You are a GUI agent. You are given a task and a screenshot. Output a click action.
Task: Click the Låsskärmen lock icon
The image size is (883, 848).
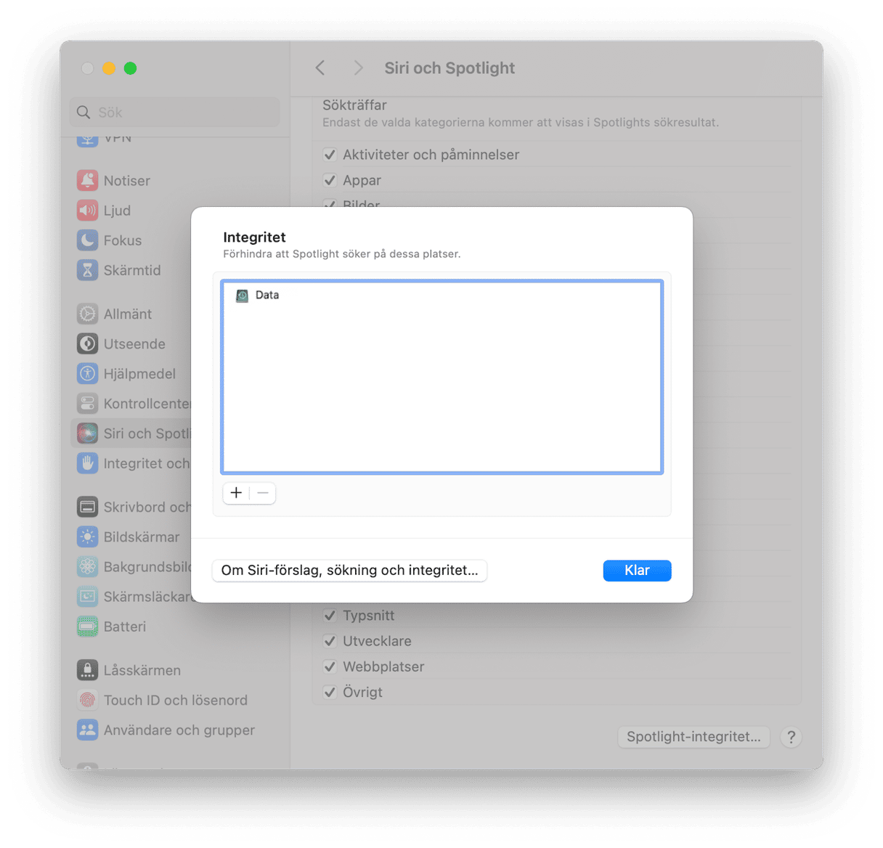87,670
